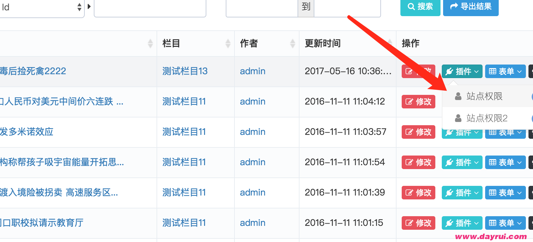Select 站点权限2 from the plugin menu
533x242 pixels.
point(487,118)
